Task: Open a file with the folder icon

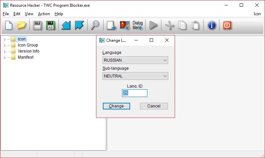Action: click(x=22, y=25)
